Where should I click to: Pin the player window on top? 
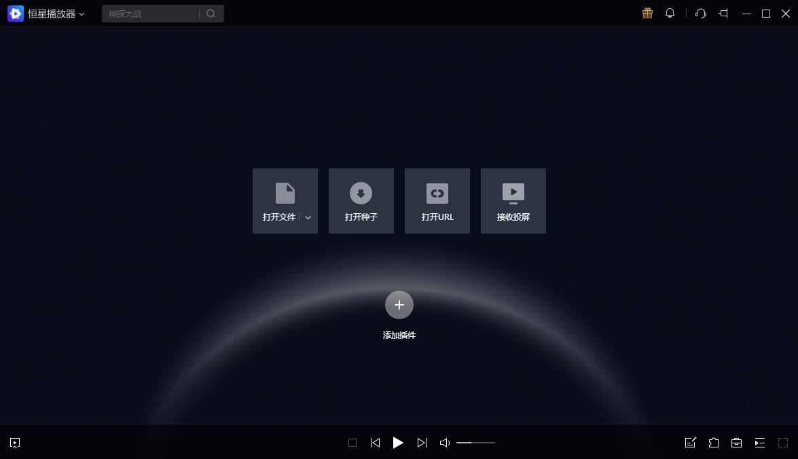pos(723,14)
